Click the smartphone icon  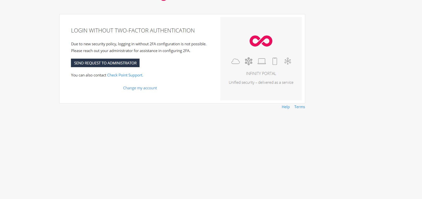tap(275, 61)
